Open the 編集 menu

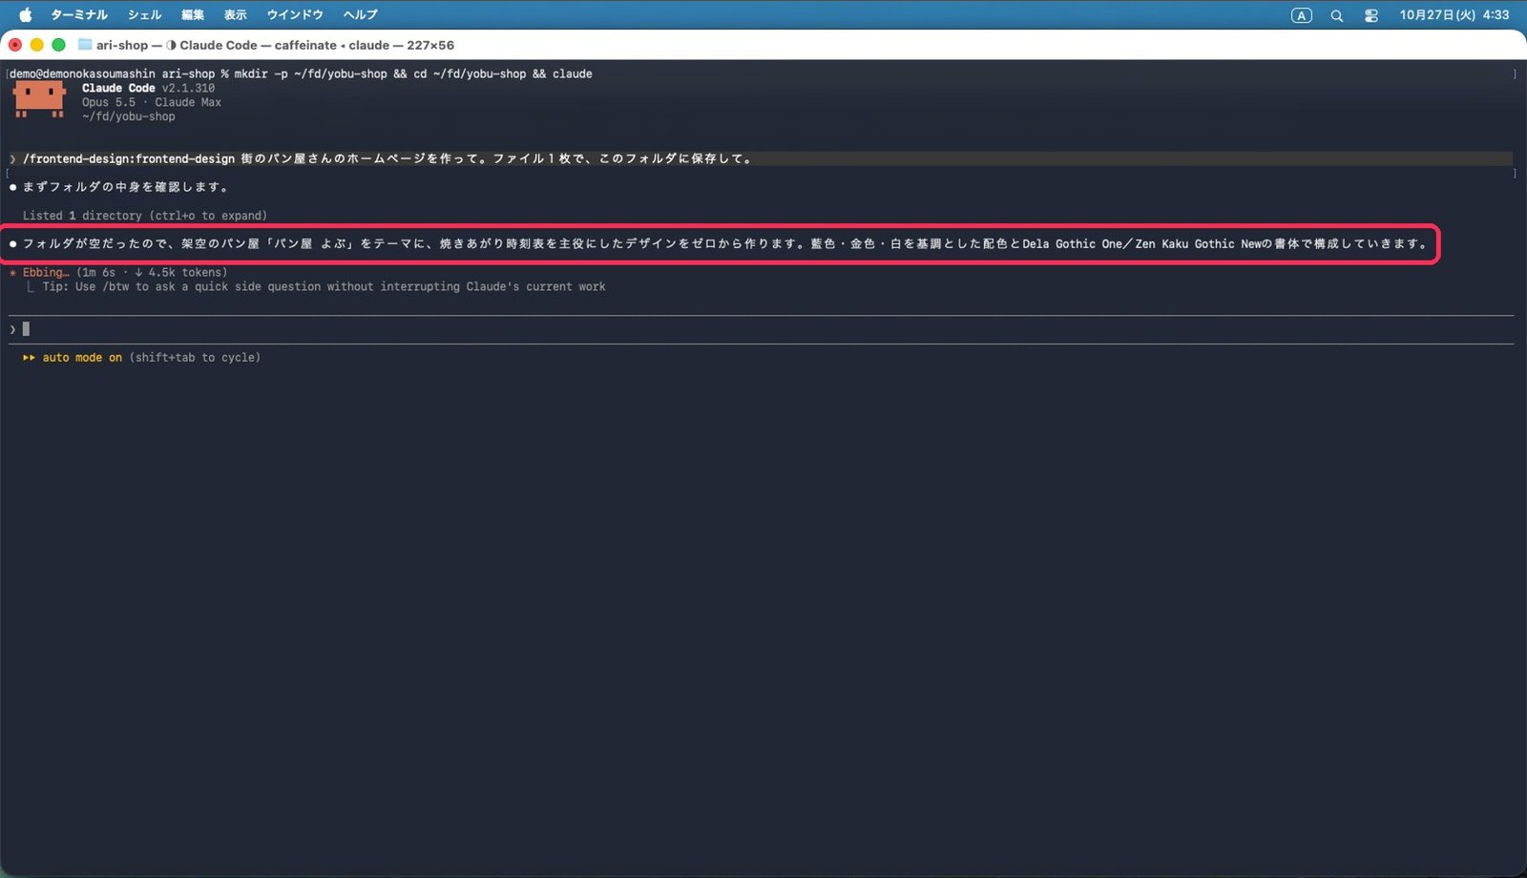[x=193, y=15]
